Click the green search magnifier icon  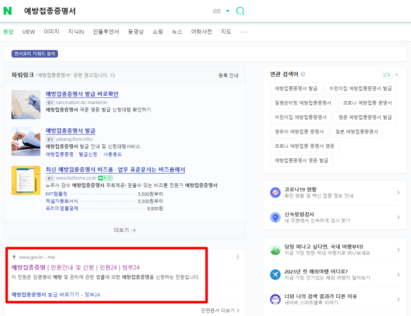(x=240, y=11)
